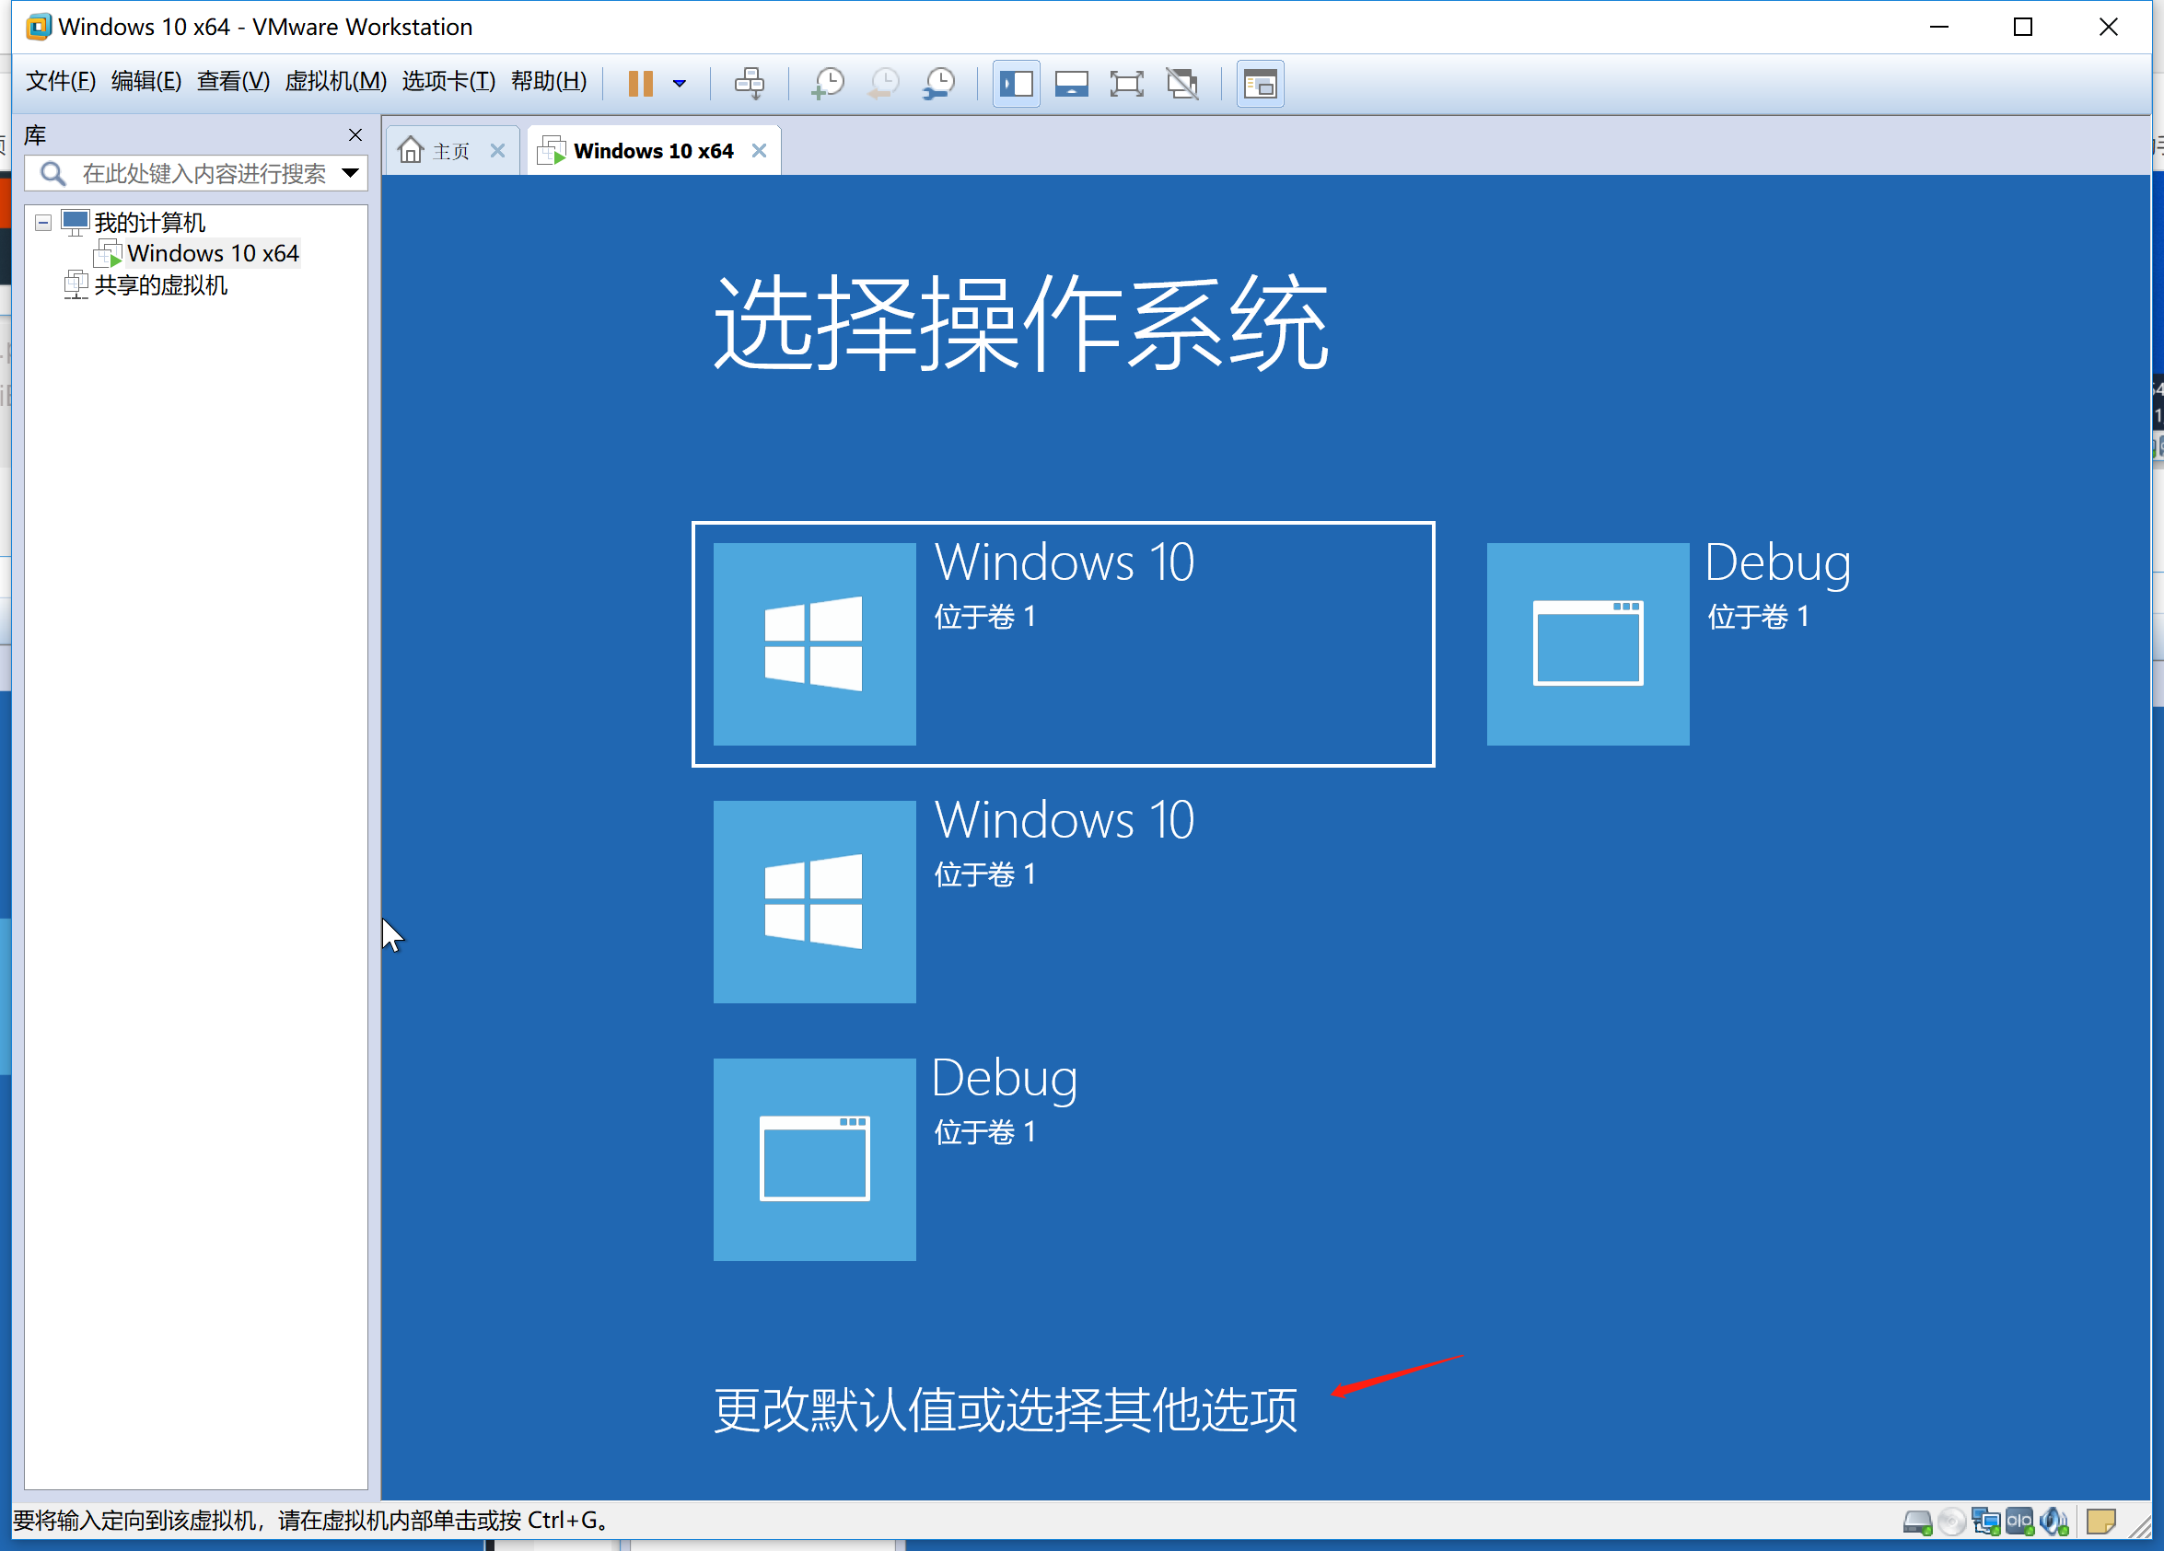
Task: Click the Send Ctrl+Alt+Del toolbar icon
Action: 749,84
